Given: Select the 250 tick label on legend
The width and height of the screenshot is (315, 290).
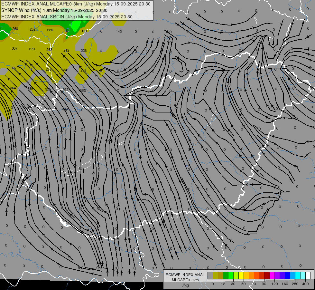Looking at the screenshot, I should pyautogui.click(x=295, y=284).
